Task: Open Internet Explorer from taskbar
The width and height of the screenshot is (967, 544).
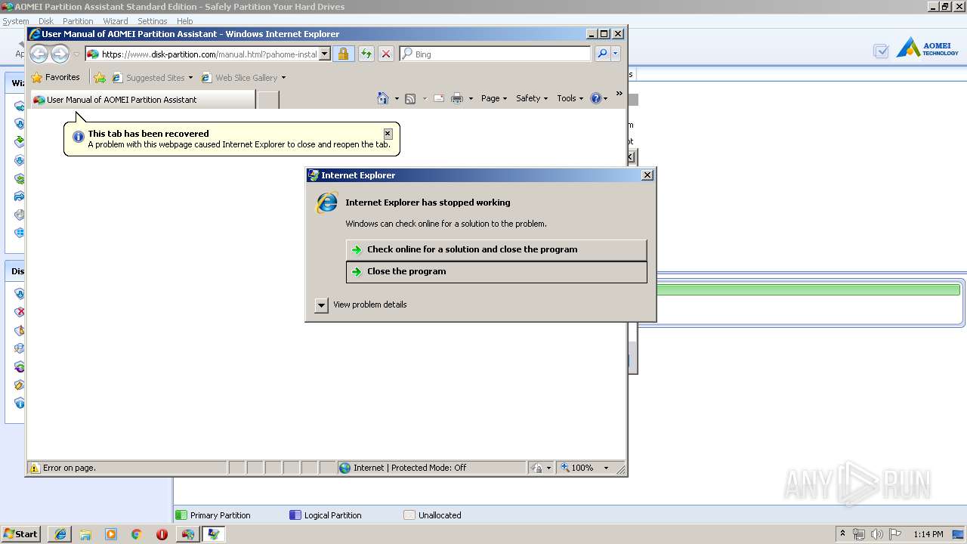Action: click(x=60, y=534)
